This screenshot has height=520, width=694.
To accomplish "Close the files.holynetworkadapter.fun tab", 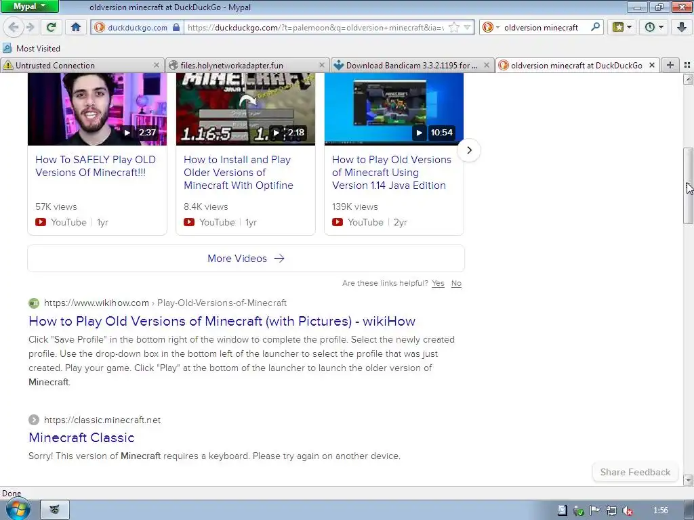I will [322, 65].
